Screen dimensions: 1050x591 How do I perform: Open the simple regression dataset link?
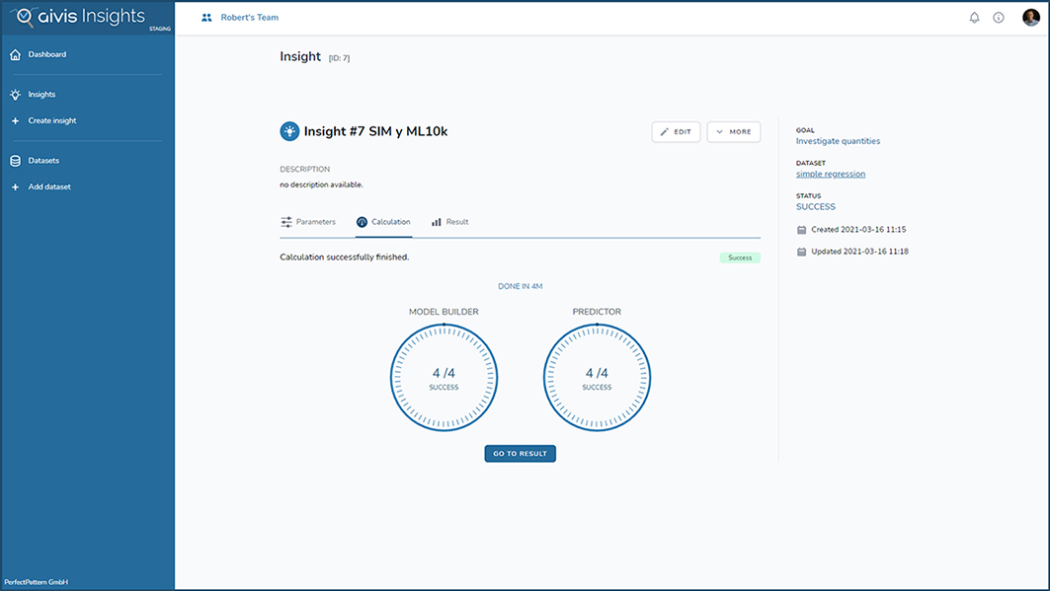[830, 175]
